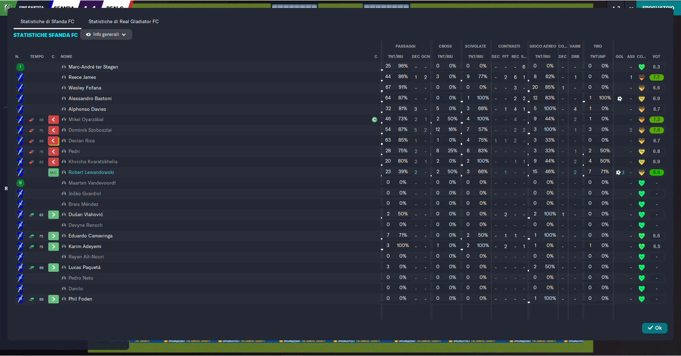Click the Khvicha Kvaratskhelia player name
The width and height of the screenshot is (681, 356).
pyautogui.click(x=93, y=162)
